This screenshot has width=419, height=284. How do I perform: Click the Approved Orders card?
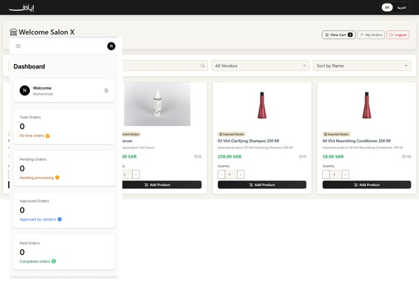click(64, 210)
